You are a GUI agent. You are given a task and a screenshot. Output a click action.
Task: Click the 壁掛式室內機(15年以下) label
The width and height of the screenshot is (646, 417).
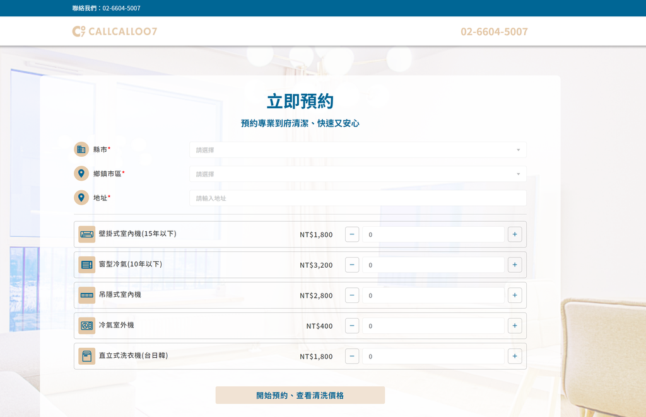point(138,234)
